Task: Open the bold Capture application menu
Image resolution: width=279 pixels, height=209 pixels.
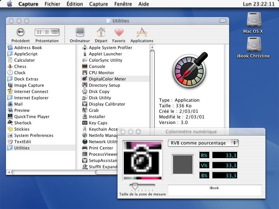Action: 28,4
